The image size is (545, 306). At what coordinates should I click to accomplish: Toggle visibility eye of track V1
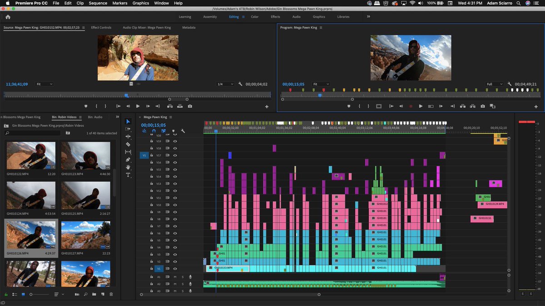pyautogui.click(x=175, y=268)
